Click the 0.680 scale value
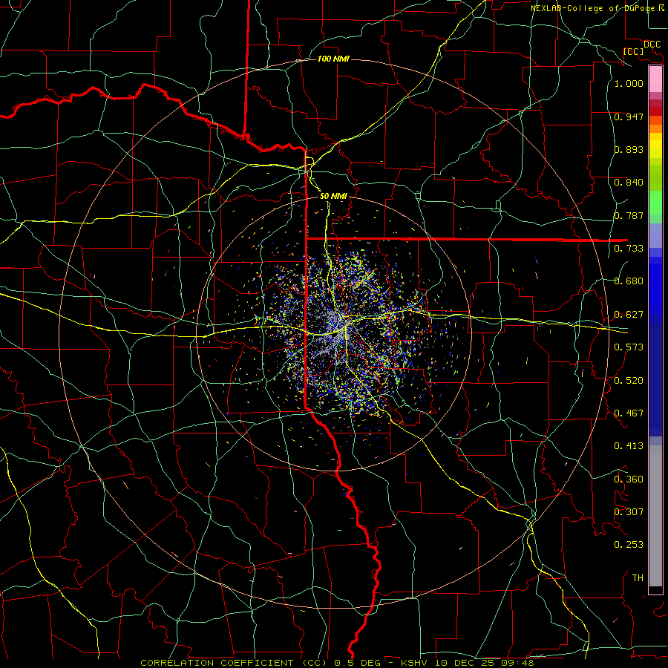Screen dimensions: 668x668 (x=629, y=281)
